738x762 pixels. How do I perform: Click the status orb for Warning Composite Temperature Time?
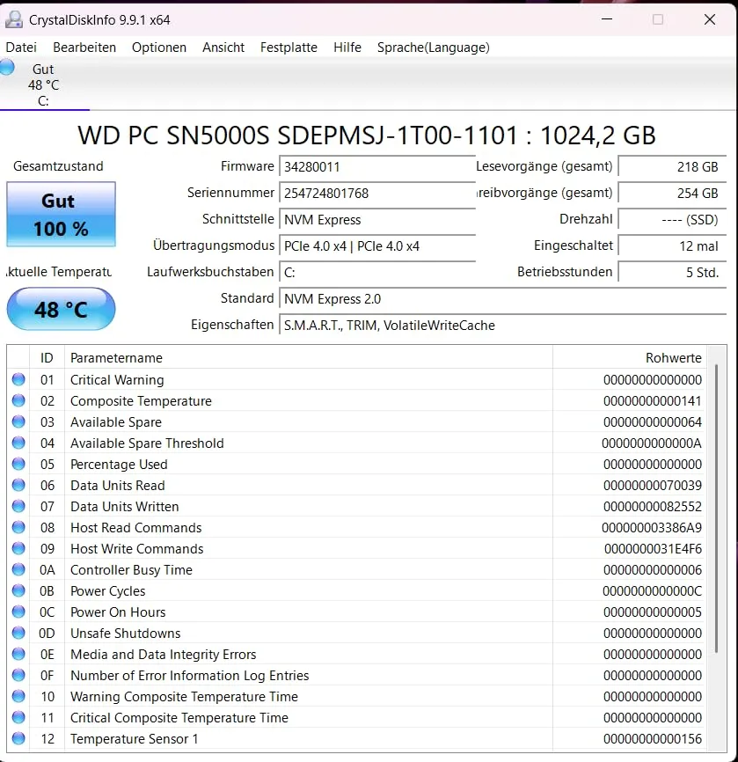coord(18,696)
